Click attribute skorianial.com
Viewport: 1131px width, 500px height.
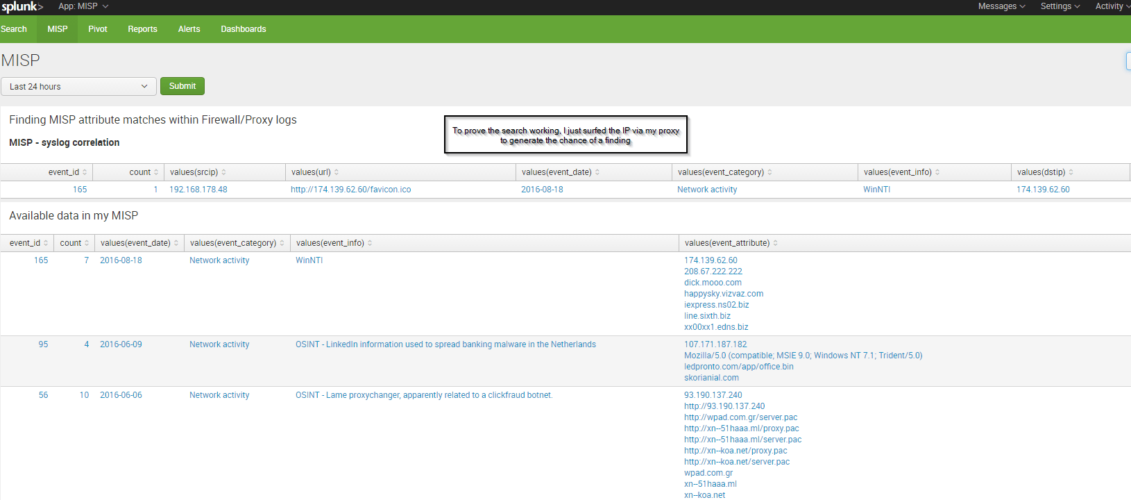711,378
